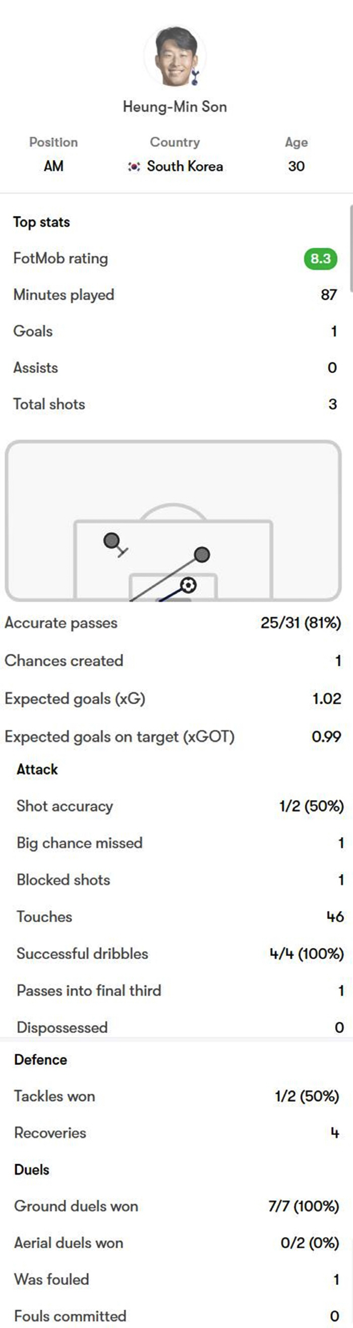This screenshot has height=1328, width=353.
Task: Select the blocked shot marker on the right
Action: (202, 555)
